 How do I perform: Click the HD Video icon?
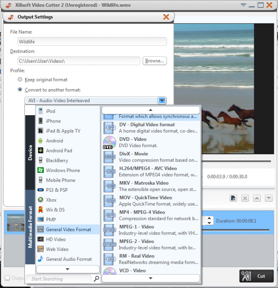point(40,239)
